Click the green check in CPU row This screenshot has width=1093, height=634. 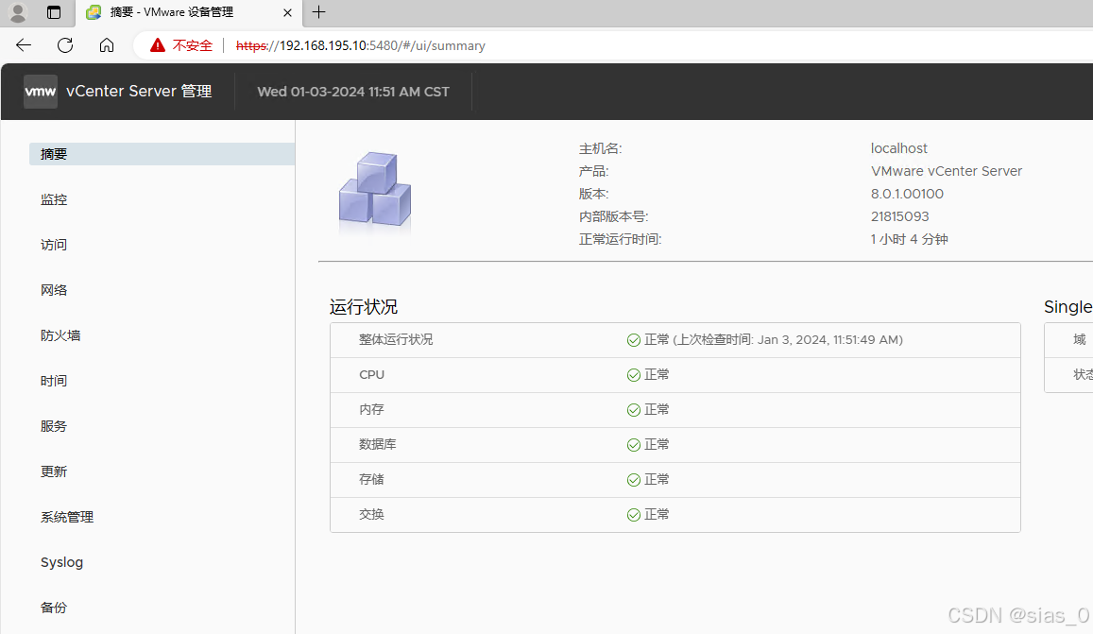pyautogui.click(x=634, y=375)
